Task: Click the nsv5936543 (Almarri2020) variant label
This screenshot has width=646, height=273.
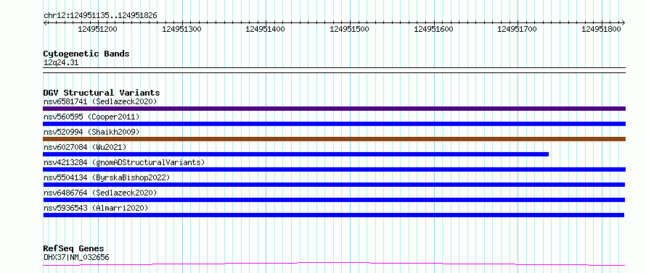Action: (96, 208)
